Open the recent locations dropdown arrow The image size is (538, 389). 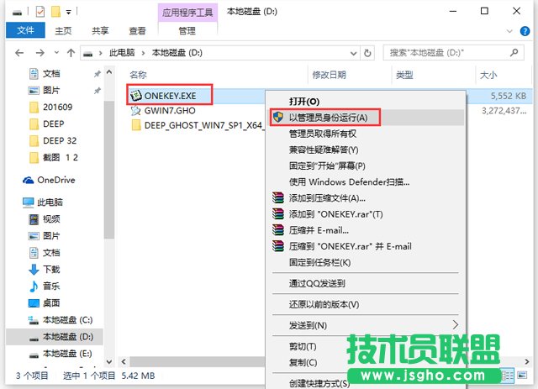click(56, 53)
